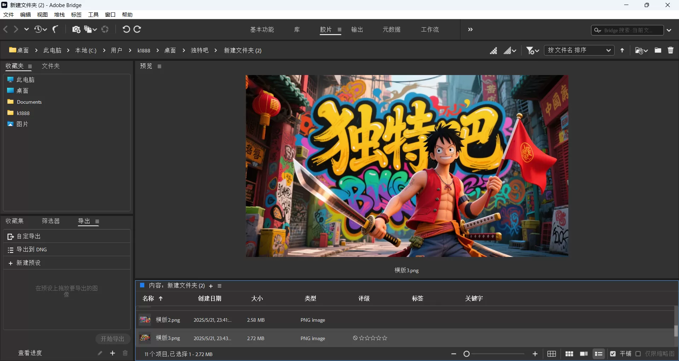Viewport: 679px width, 361px height.
Task: Switch to thumbnail grid view
Action: (569, 354)
